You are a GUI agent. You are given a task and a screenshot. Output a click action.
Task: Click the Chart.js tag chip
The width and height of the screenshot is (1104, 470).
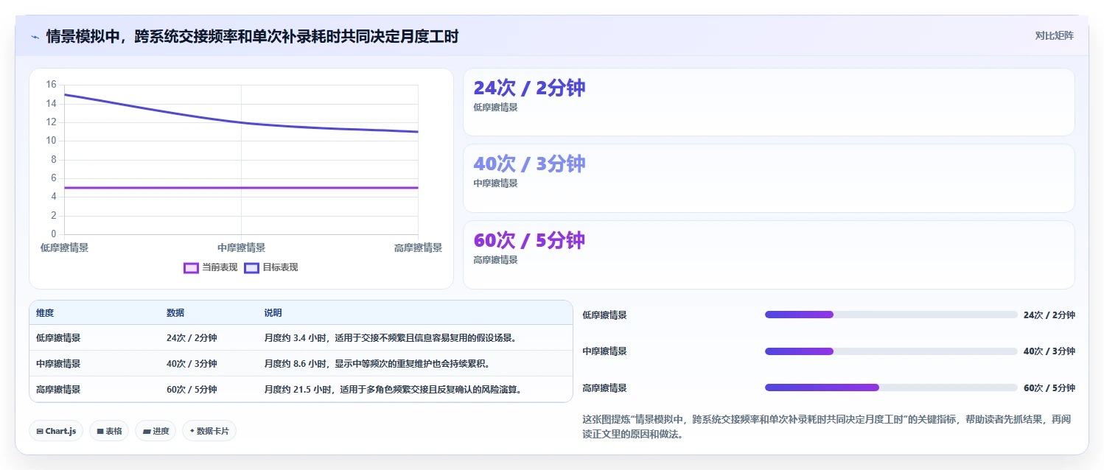[x=56, y=431]
